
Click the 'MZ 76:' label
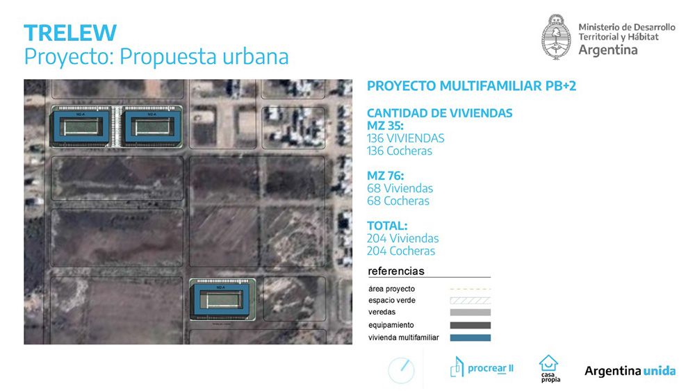point(385,176)
